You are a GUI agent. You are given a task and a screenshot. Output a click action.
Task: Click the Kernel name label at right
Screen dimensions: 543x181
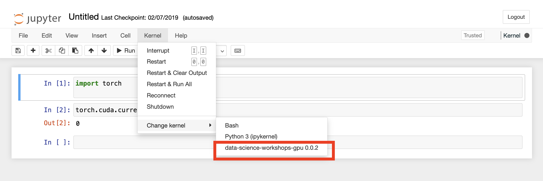coord(512,36)
